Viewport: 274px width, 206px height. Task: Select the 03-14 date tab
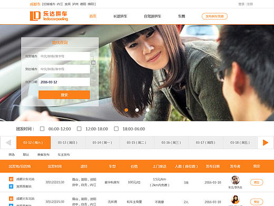[x=102, y=143]
